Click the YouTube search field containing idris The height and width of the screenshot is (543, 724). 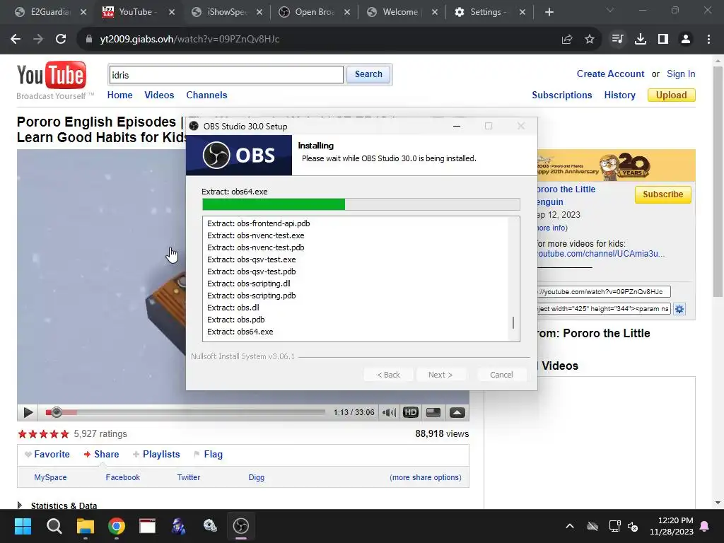point(226,75)
